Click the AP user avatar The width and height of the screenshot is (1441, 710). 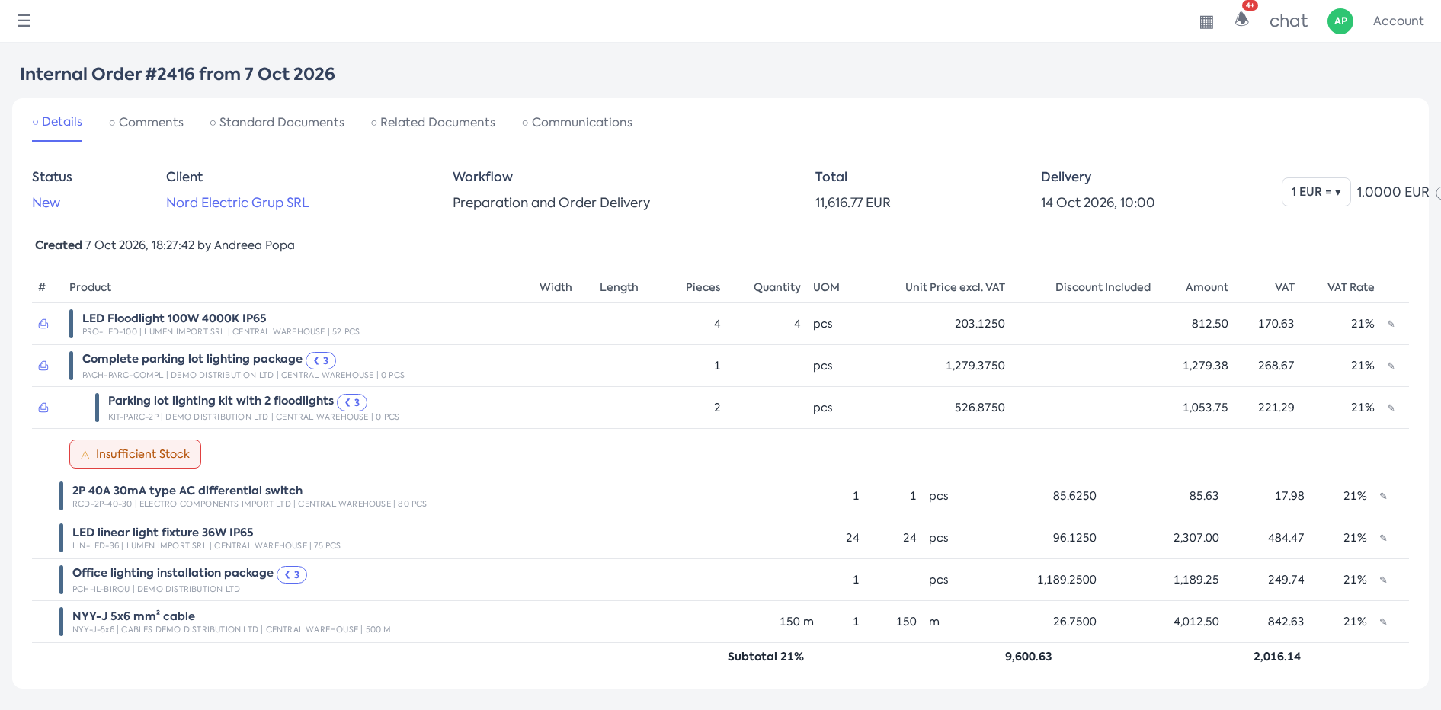pyautogui.click(x=1340, y=21)
